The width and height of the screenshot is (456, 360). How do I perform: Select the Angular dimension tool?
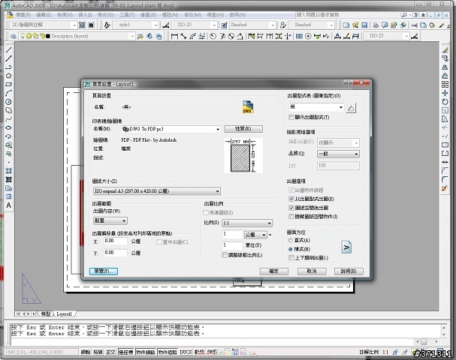point(240,36)
